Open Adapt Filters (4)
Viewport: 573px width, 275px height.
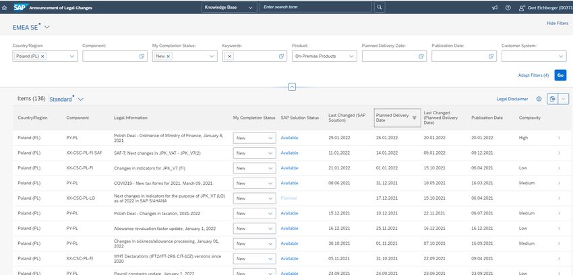(x=533, y=75)
